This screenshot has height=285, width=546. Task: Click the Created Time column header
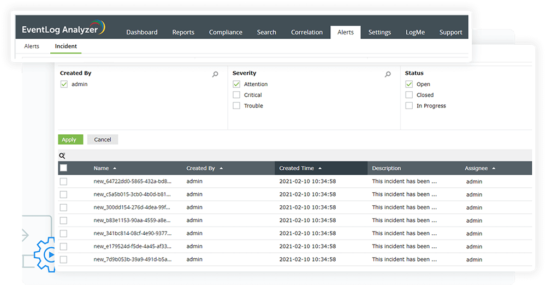point(296,168)
